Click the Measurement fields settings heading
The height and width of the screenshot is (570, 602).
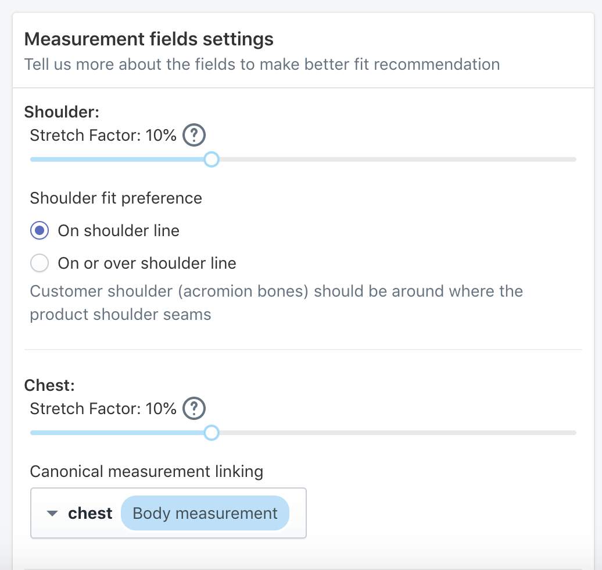(x=148, y=39)
